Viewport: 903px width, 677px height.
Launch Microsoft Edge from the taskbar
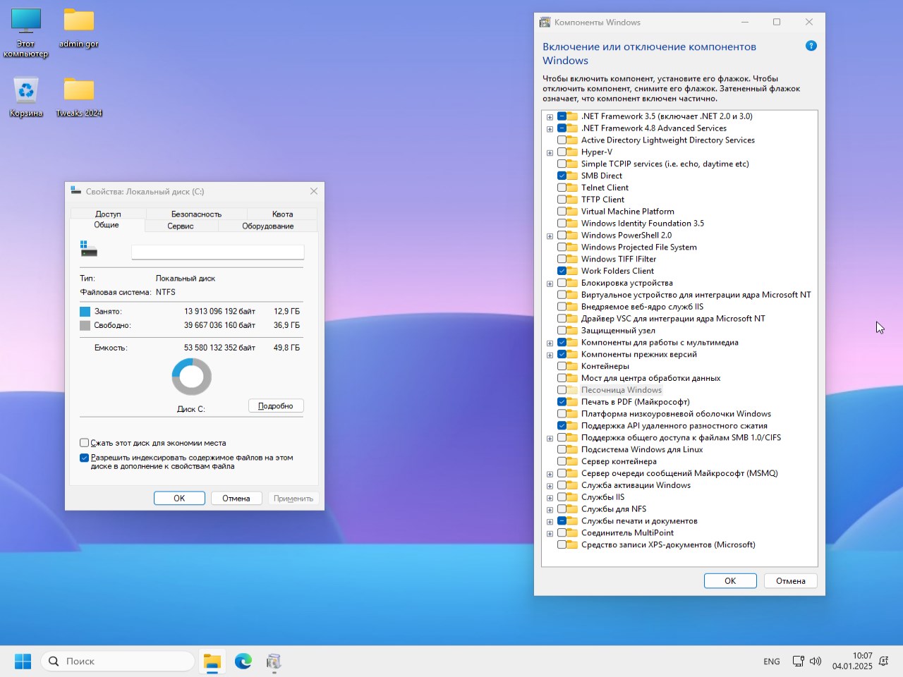tap(243, 661)
